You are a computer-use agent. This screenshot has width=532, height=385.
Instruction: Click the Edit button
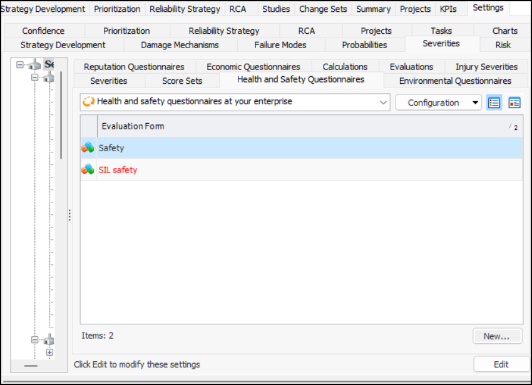point(501,364)
